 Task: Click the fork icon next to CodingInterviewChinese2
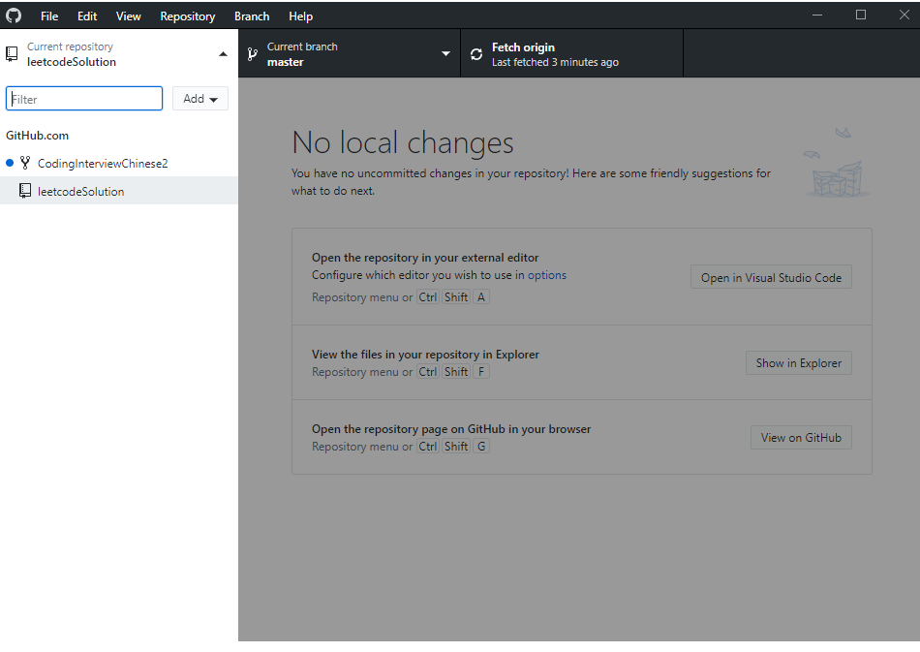25,163
